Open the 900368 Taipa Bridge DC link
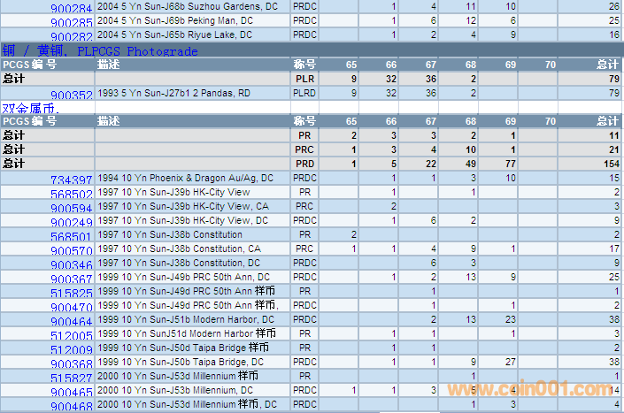The height and width of the screenshot is (413, 624). coord(72,363)
